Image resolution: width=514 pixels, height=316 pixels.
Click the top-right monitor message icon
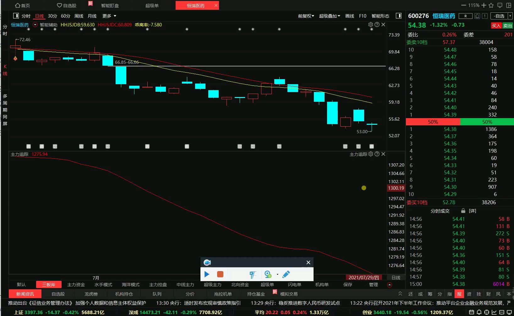pos(500,5)
